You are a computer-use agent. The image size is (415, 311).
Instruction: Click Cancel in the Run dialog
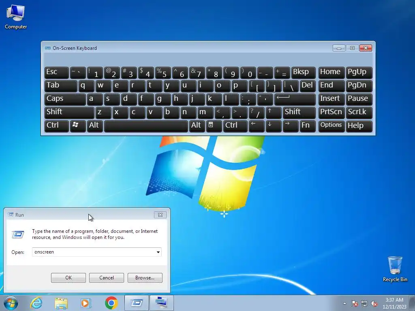tap(107, 278)
